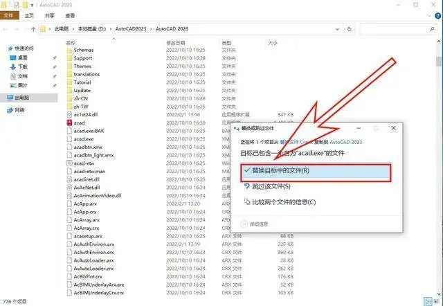Sort by the 名称 column header
The height and width of the screenshot is (306, 443).
(71, 43)
